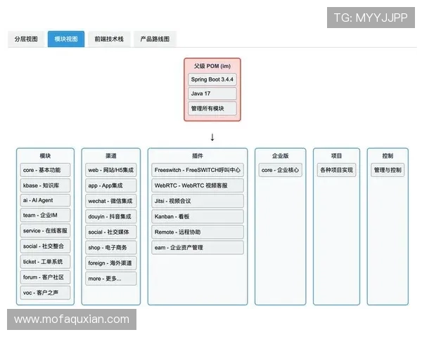Select service - 在线客服 module
This screenshot has height=337, width=422.
coord(45,230)
